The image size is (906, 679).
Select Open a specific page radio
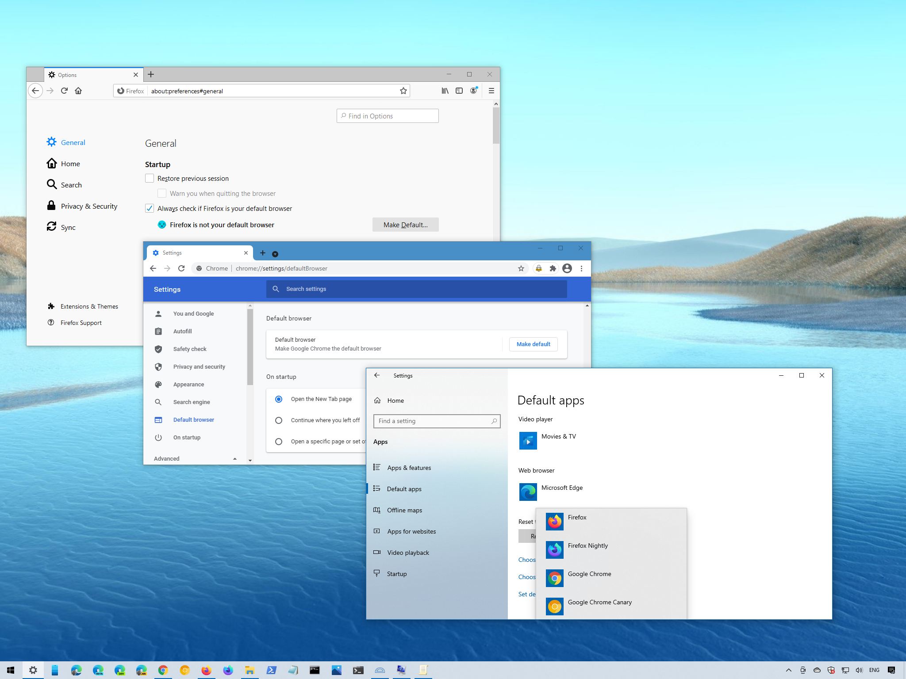279,441
